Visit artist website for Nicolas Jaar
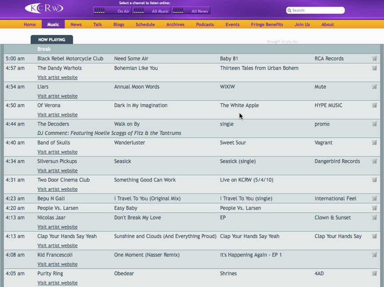This screenshot has width=384, height=287. tap(57, 227)
